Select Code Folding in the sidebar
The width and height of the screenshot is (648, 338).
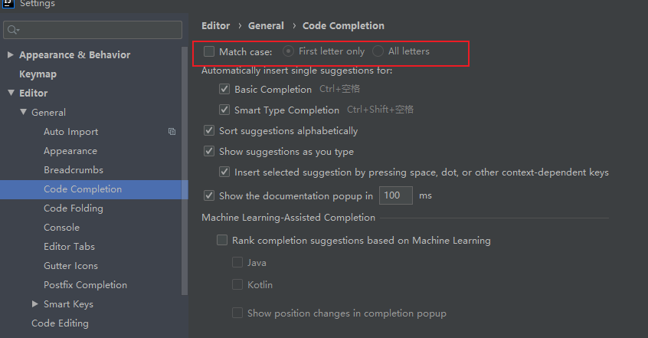73,208
